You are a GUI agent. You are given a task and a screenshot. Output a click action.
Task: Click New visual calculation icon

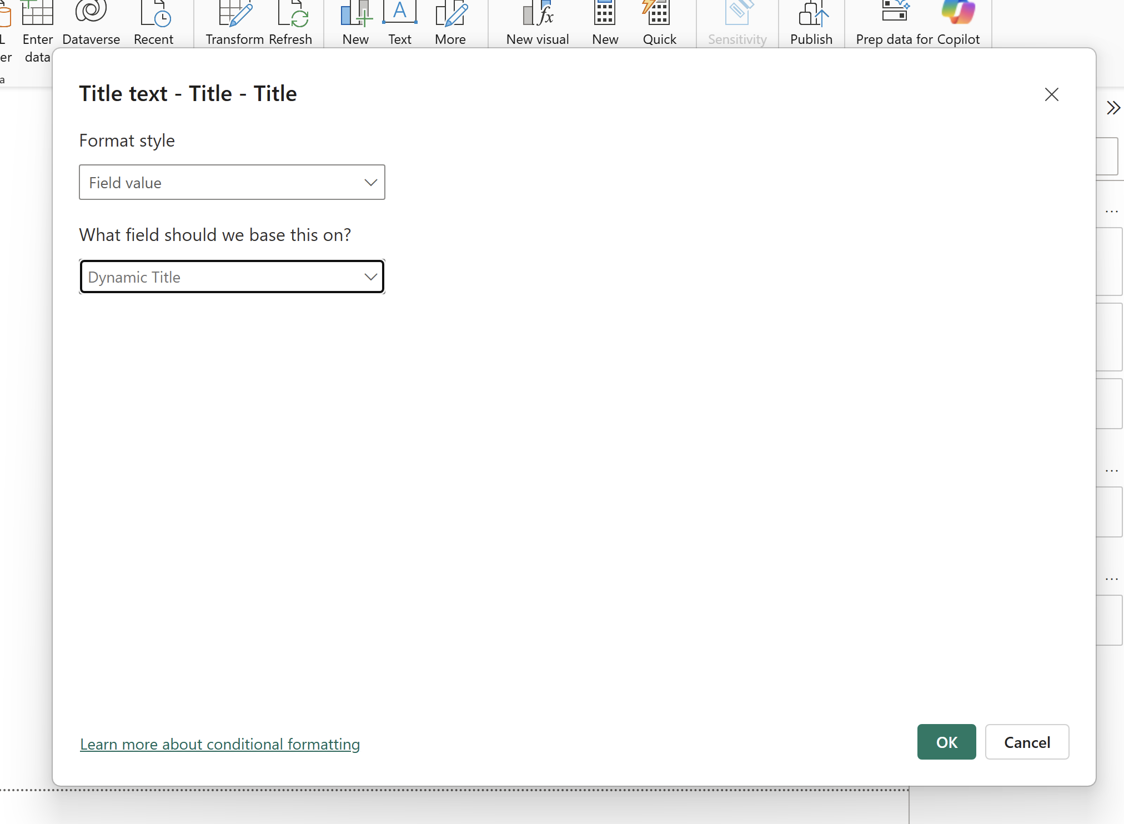pos(538,14)
